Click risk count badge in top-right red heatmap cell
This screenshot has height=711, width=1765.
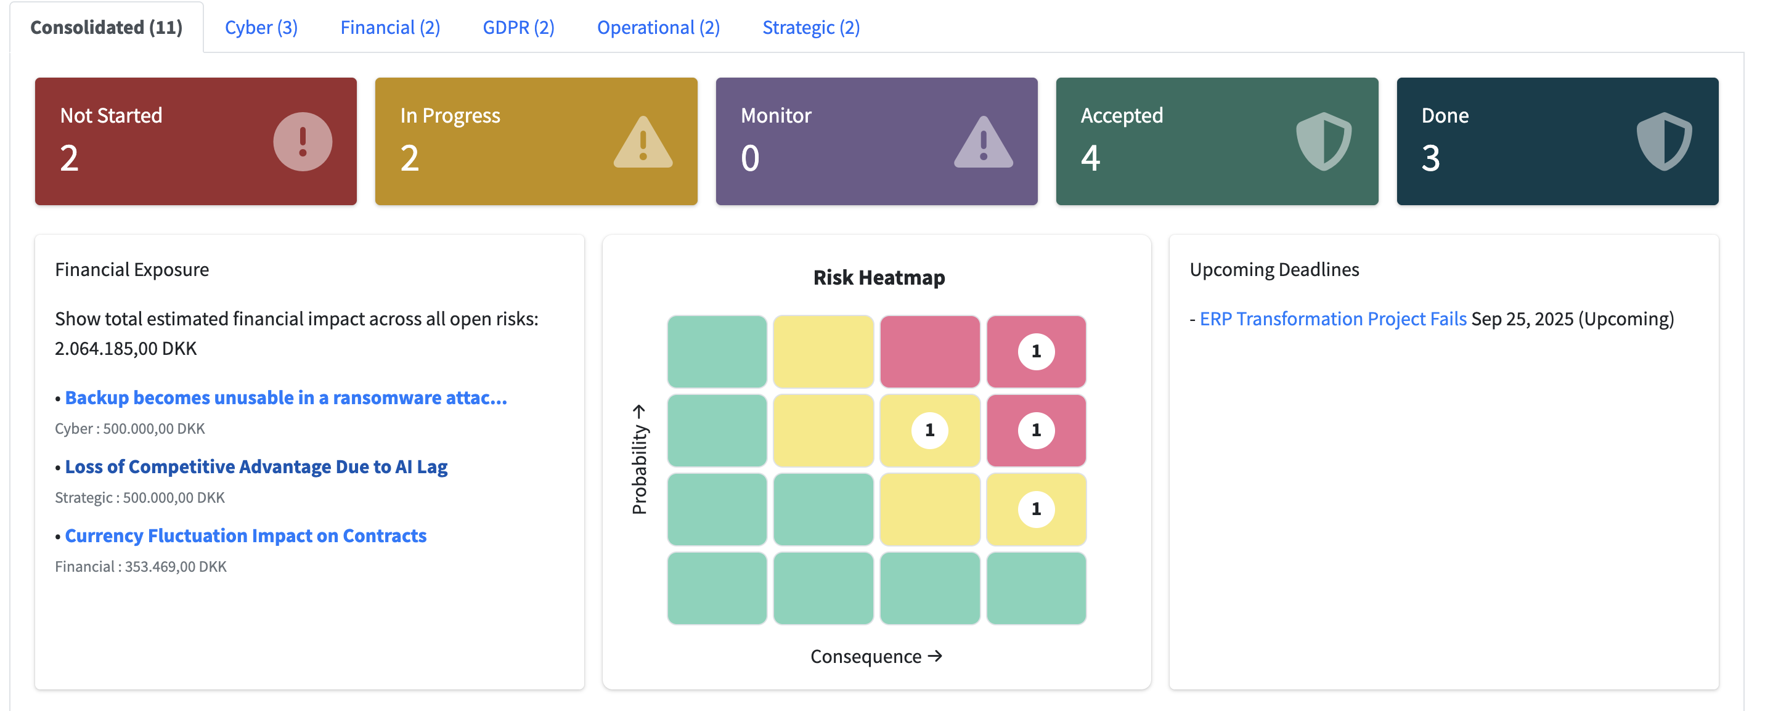(1036, 351)
